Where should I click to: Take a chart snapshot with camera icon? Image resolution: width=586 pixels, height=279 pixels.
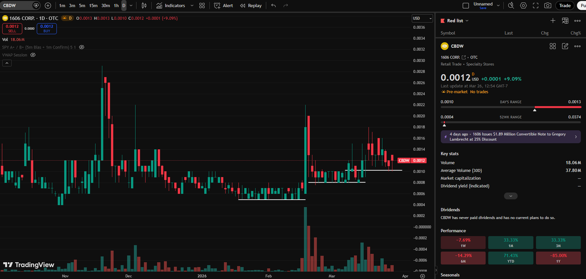pyautogui.click(x=548, y=5)
